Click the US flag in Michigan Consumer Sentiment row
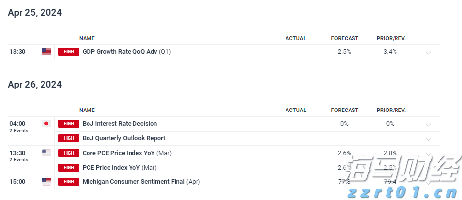The width and height of the screenshot is (462, 200). (46, 182)
